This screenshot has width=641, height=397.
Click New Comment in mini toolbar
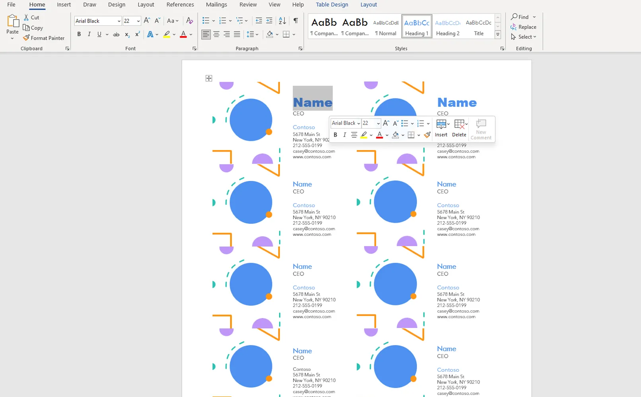[x=481, y=129]
